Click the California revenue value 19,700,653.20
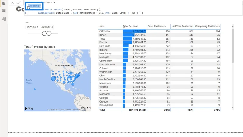This screenshot has height=137, width=243. [139, 31]
